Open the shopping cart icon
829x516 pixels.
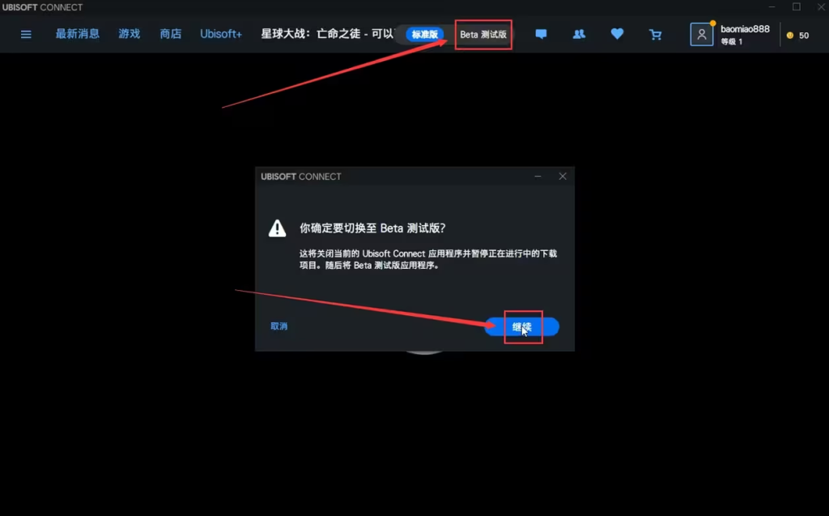pyautogui.click(x=655, y=34)
